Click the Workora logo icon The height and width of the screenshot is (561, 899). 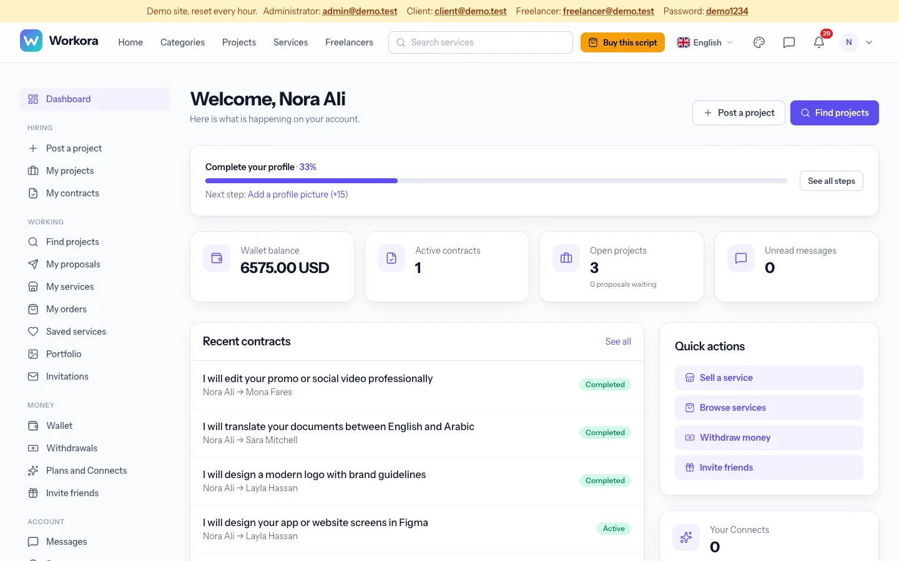[x=31, y=41]
